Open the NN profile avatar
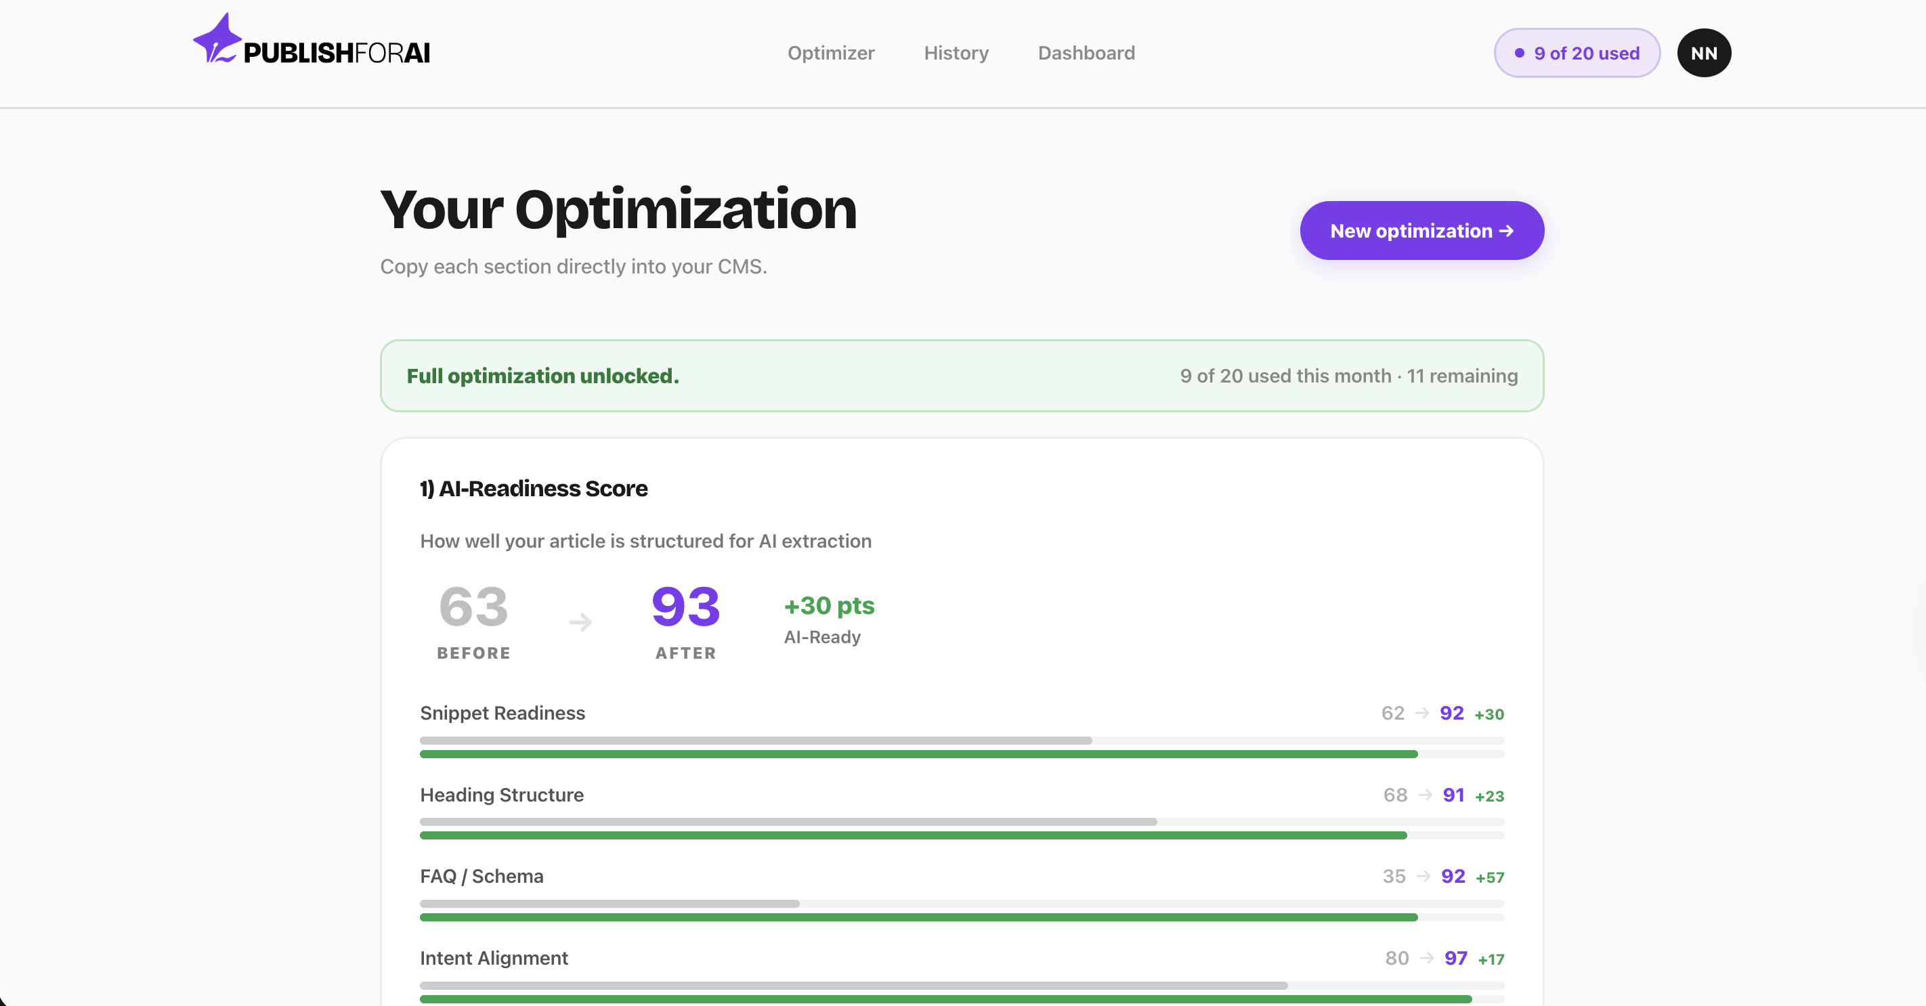This screenshot has width=1926, height=1006. [x=1704, y=52]
